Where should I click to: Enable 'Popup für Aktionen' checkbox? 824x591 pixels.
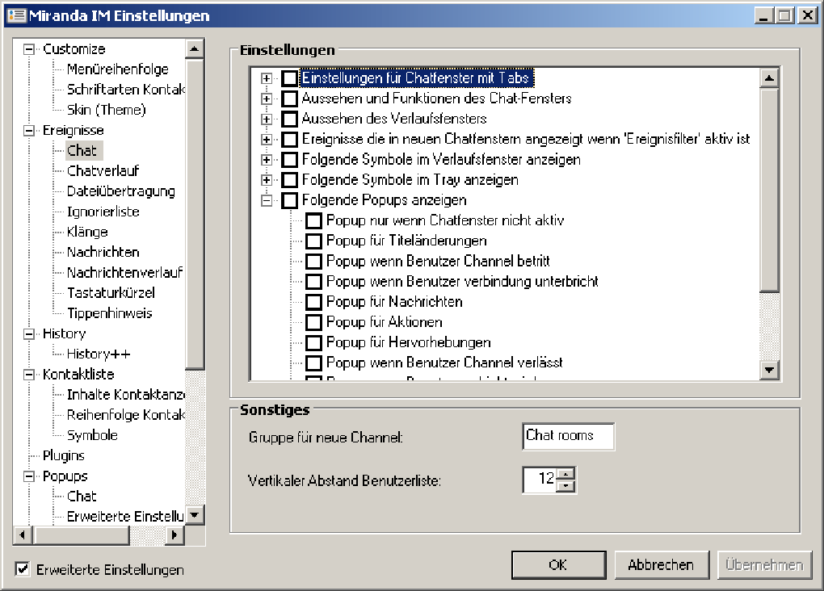pos(313,322)
